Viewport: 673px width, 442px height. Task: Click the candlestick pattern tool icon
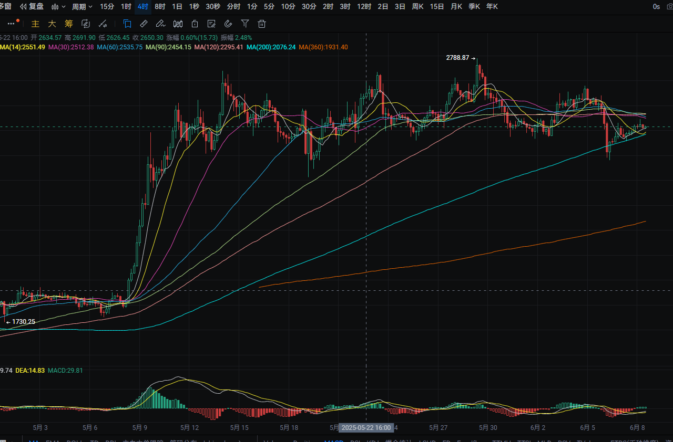pos(178,24)
